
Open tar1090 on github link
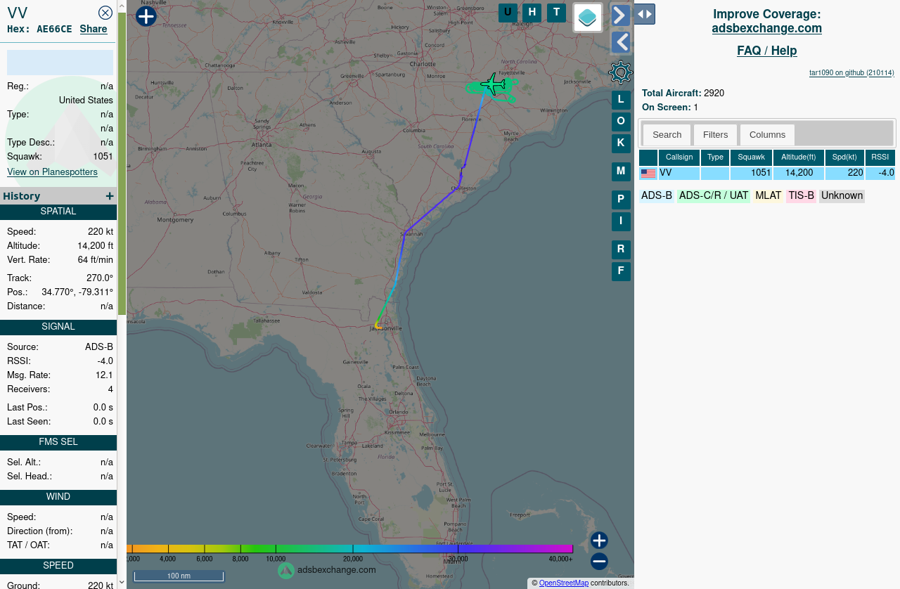(x=851, y=72)
